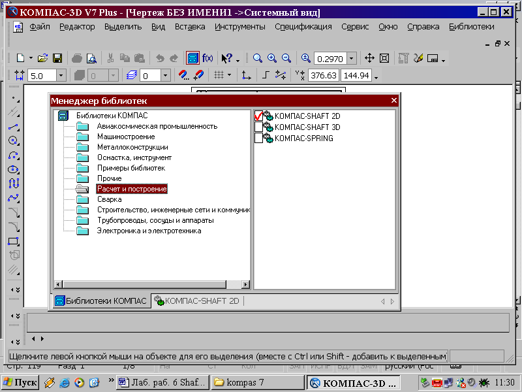Open the step value 5.0 dropdown
The height and width of the screenshot is (392, 522).
click(x=61, y=75)
